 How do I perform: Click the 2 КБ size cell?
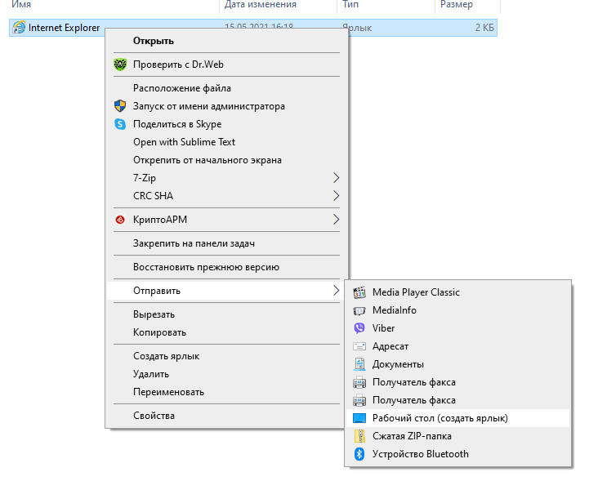(484, 28)
